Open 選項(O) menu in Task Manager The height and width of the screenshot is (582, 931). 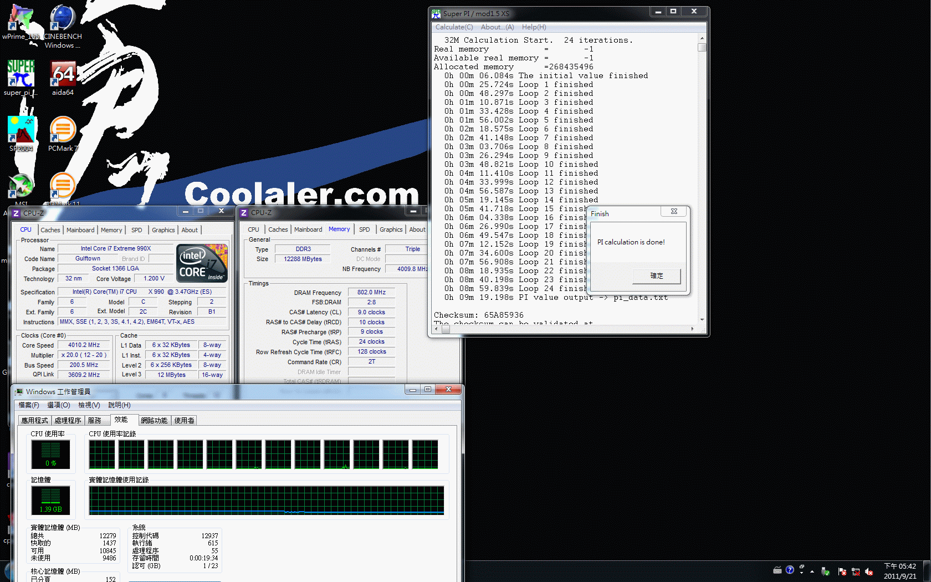tap(59, 405)
